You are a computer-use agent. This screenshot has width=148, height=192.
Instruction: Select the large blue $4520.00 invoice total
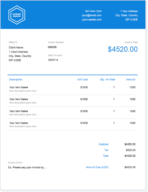point(123,49)
